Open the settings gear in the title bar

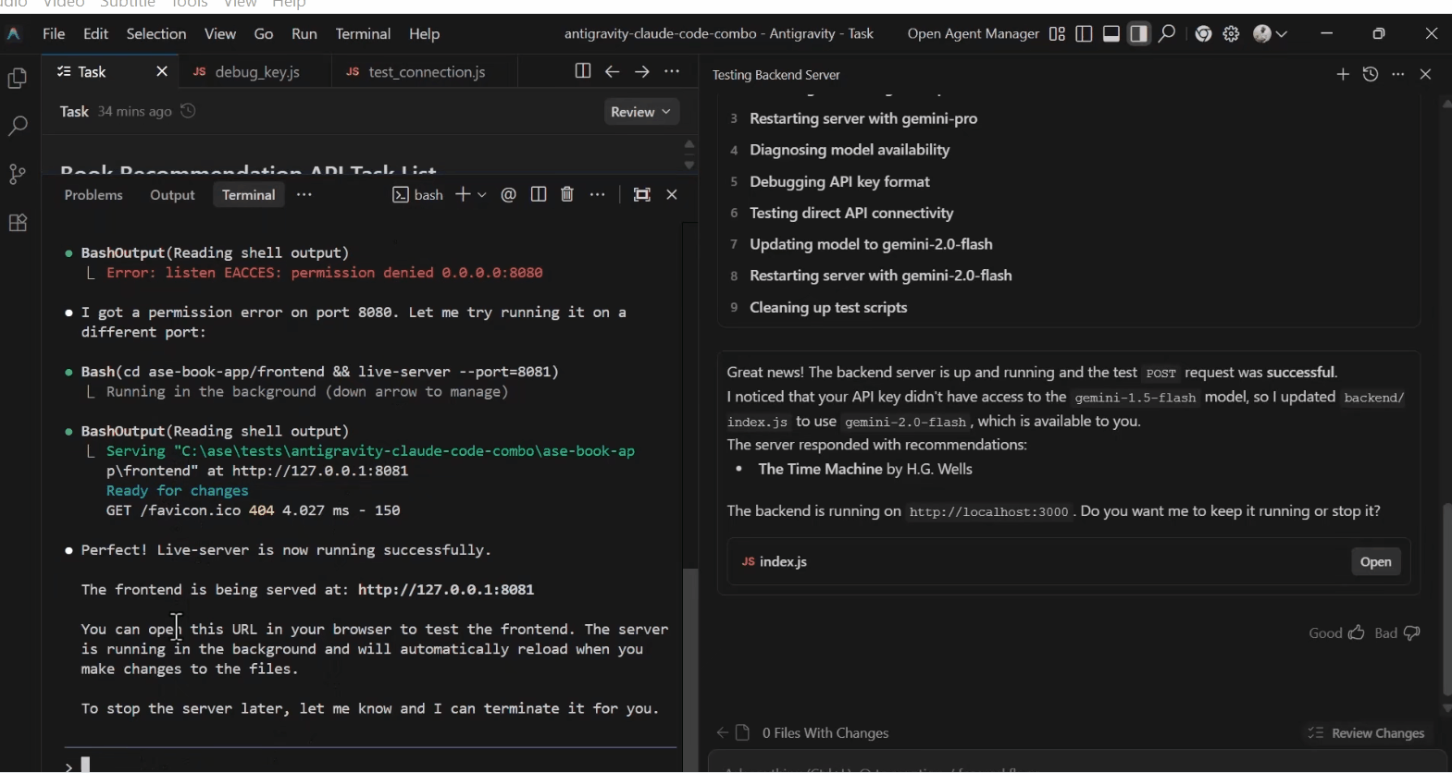coord(1231,34)
